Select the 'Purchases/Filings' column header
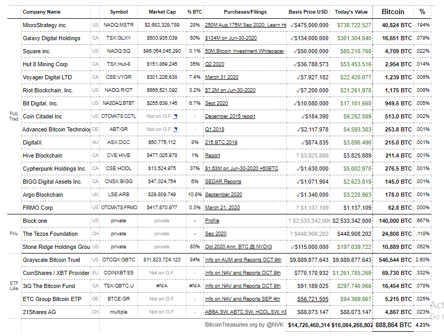 click(x=245, y=12)
